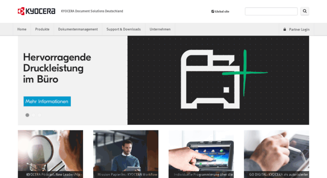Image resolution: width=327 pixels, height=178 pixels.
Task: Select the first carousel slide dot
Action: click(x=27, y=115)
